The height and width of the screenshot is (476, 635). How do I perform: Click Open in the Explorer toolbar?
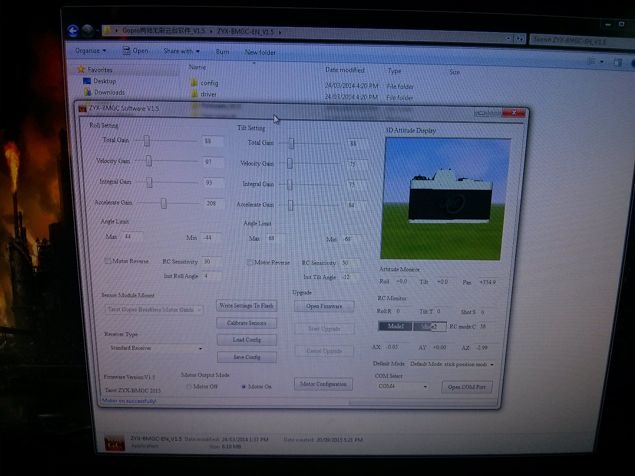click(135, 51)
